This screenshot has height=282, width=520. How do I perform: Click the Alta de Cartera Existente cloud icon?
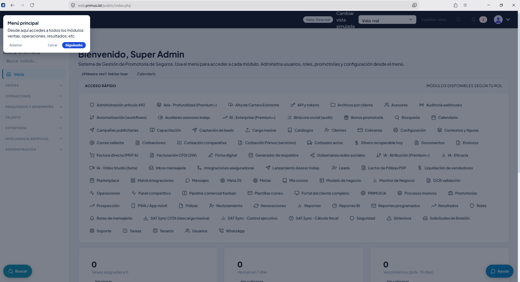tap(231, 105)
